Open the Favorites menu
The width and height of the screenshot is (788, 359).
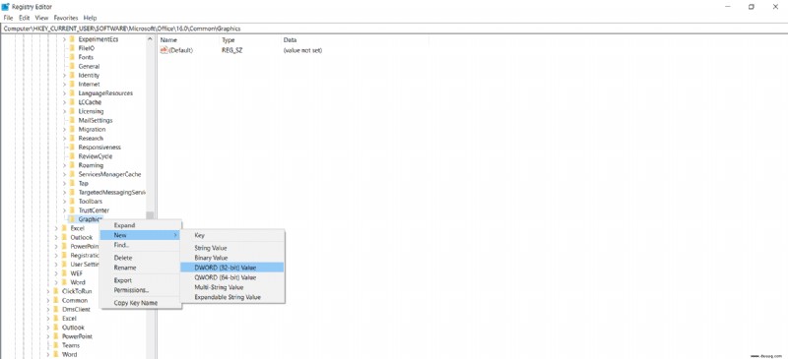tap(66, 18)
